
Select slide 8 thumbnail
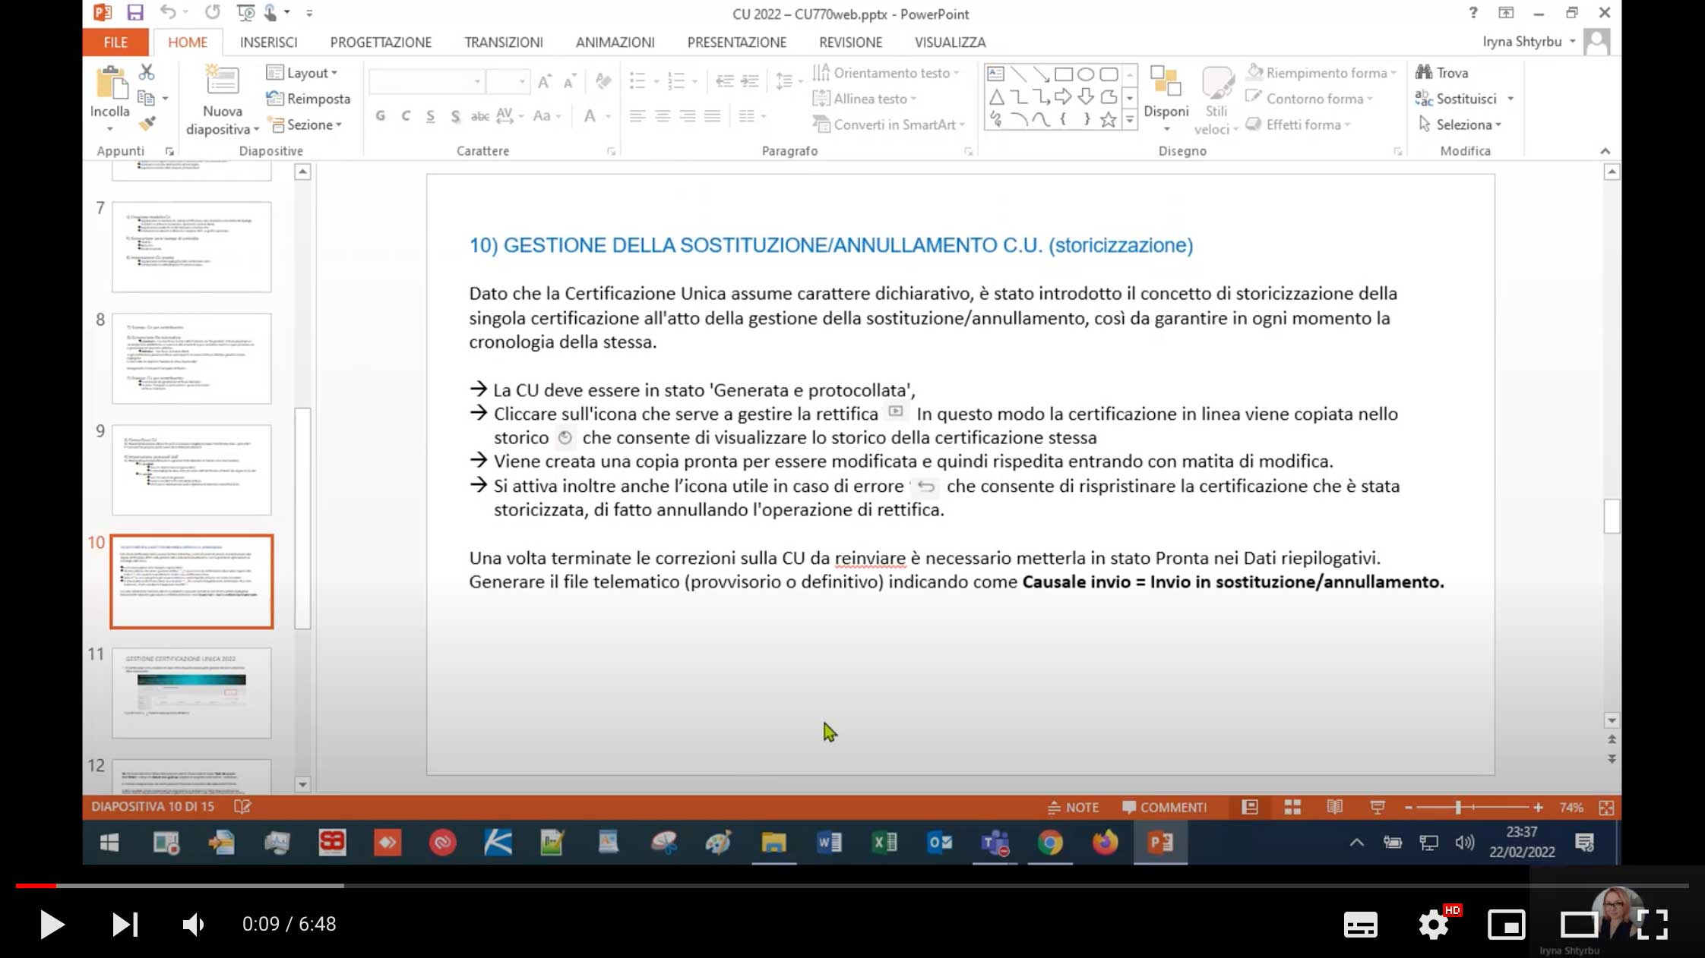click(x=191, y=358)
